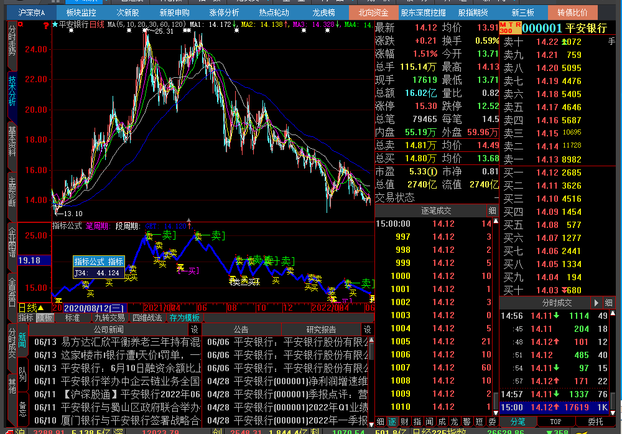Open the 委 order tab
Screen dimensions: 622x434
point(492,422)
